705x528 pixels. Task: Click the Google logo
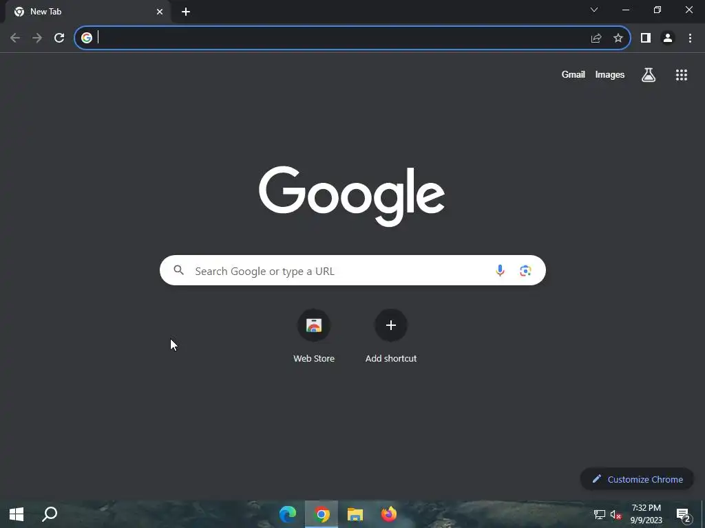(352, 196)
